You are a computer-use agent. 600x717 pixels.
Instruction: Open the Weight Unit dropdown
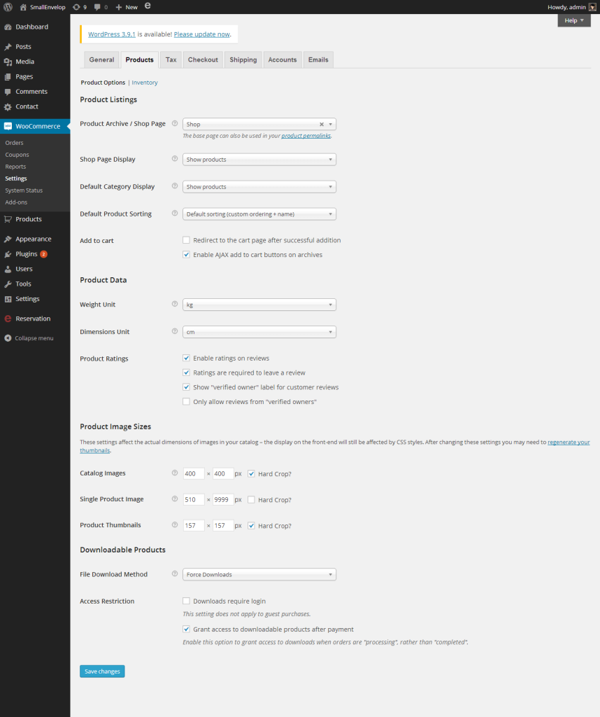[259, 305]
